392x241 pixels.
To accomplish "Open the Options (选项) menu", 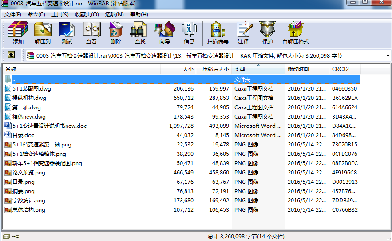I will point(114,15).
